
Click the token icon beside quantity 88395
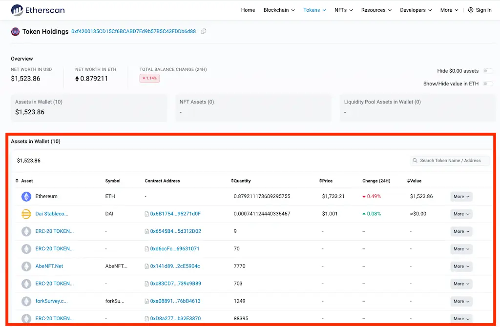(26, 318)
